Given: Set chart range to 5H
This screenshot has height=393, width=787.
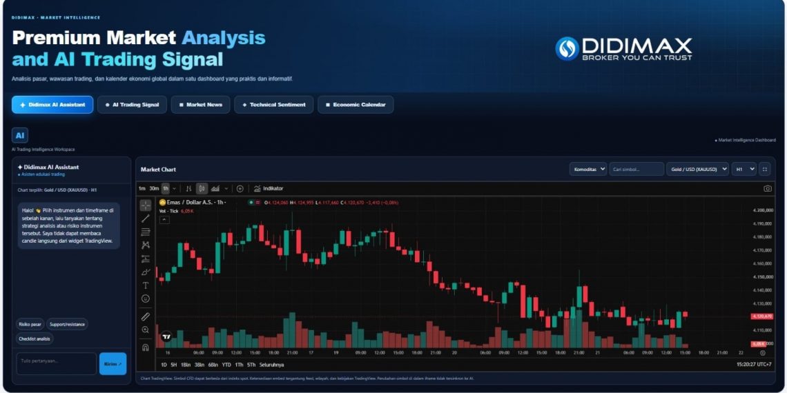Looking at the screenshot, I should tap(174, 365).
